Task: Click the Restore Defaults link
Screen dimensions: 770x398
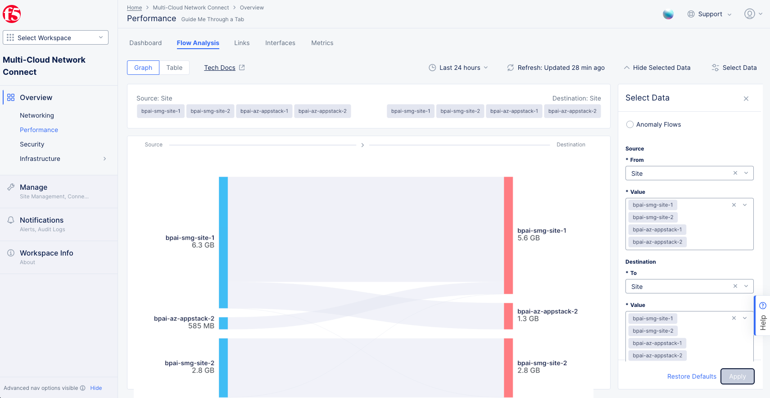Action: click(x=692, y=376)
